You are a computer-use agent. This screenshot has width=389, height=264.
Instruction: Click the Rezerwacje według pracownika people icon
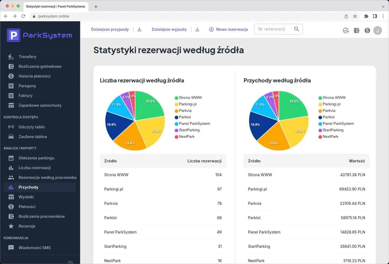click(11, 177)
